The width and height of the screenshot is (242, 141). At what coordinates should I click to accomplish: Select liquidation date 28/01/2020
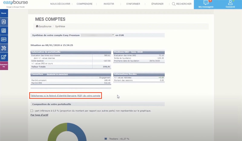pyautogui.click(x=155, y=61)
